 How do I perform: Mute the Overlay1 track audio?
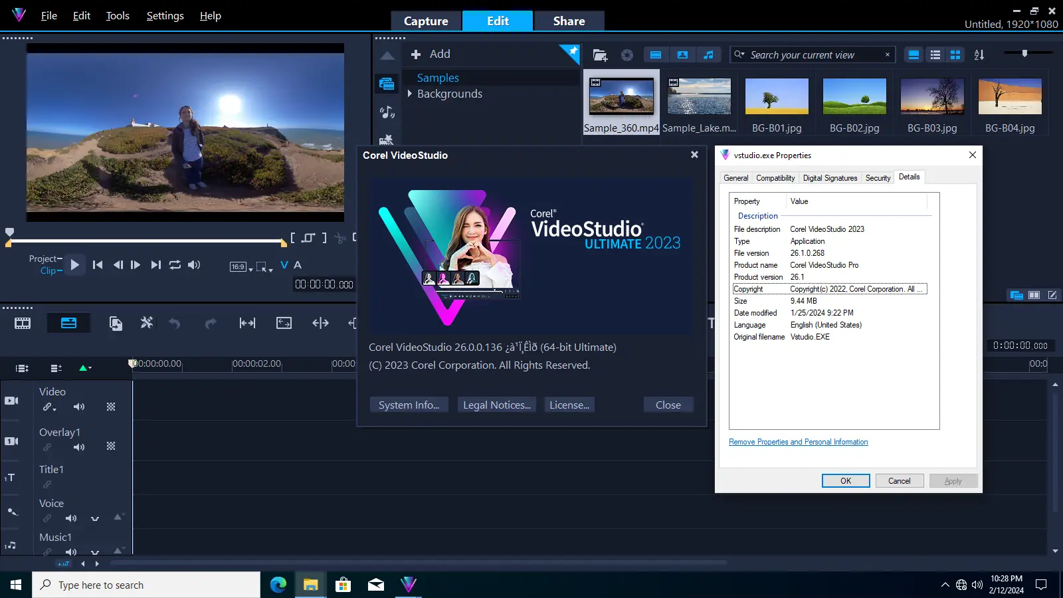click(x=79, y=447)
